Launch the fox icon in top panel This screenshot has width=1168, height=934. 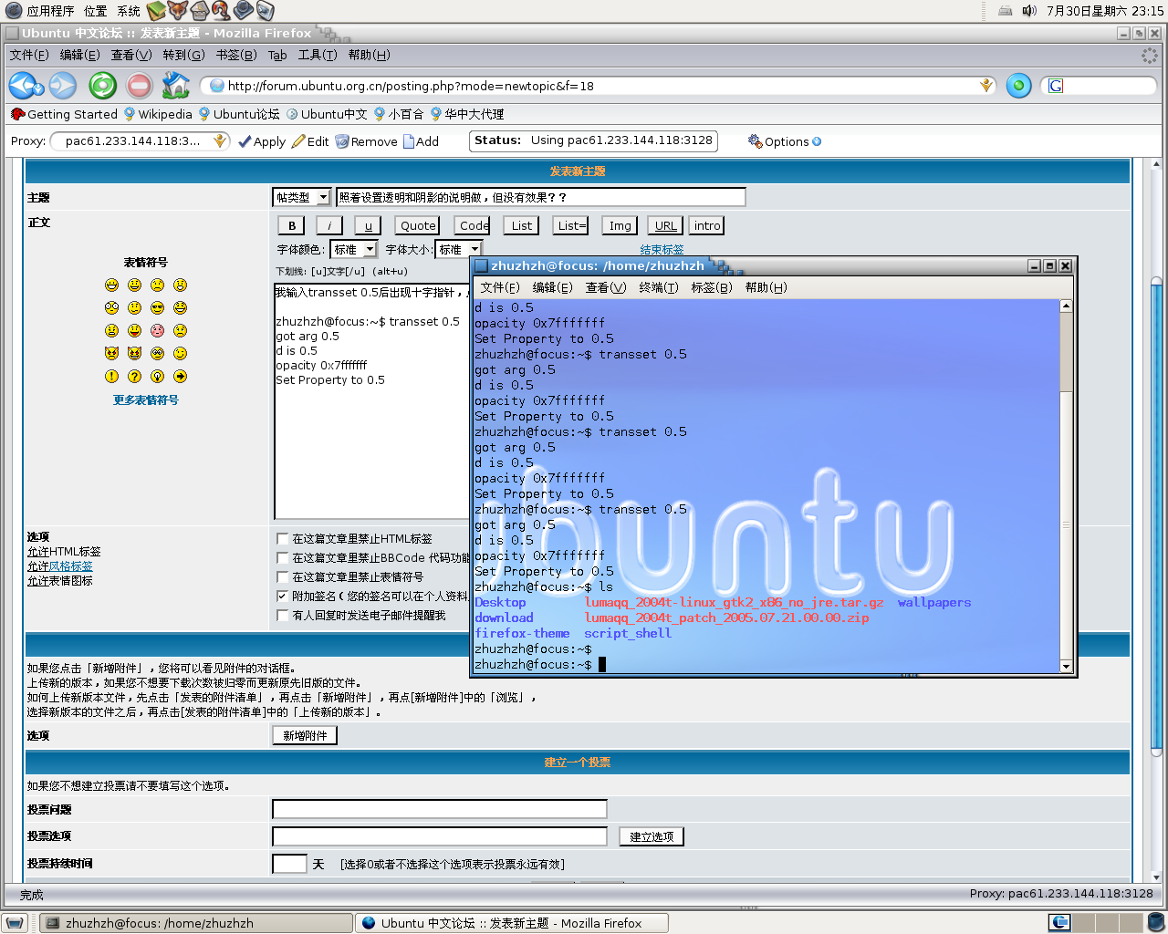pyautogui.click(x=177, y=11)
